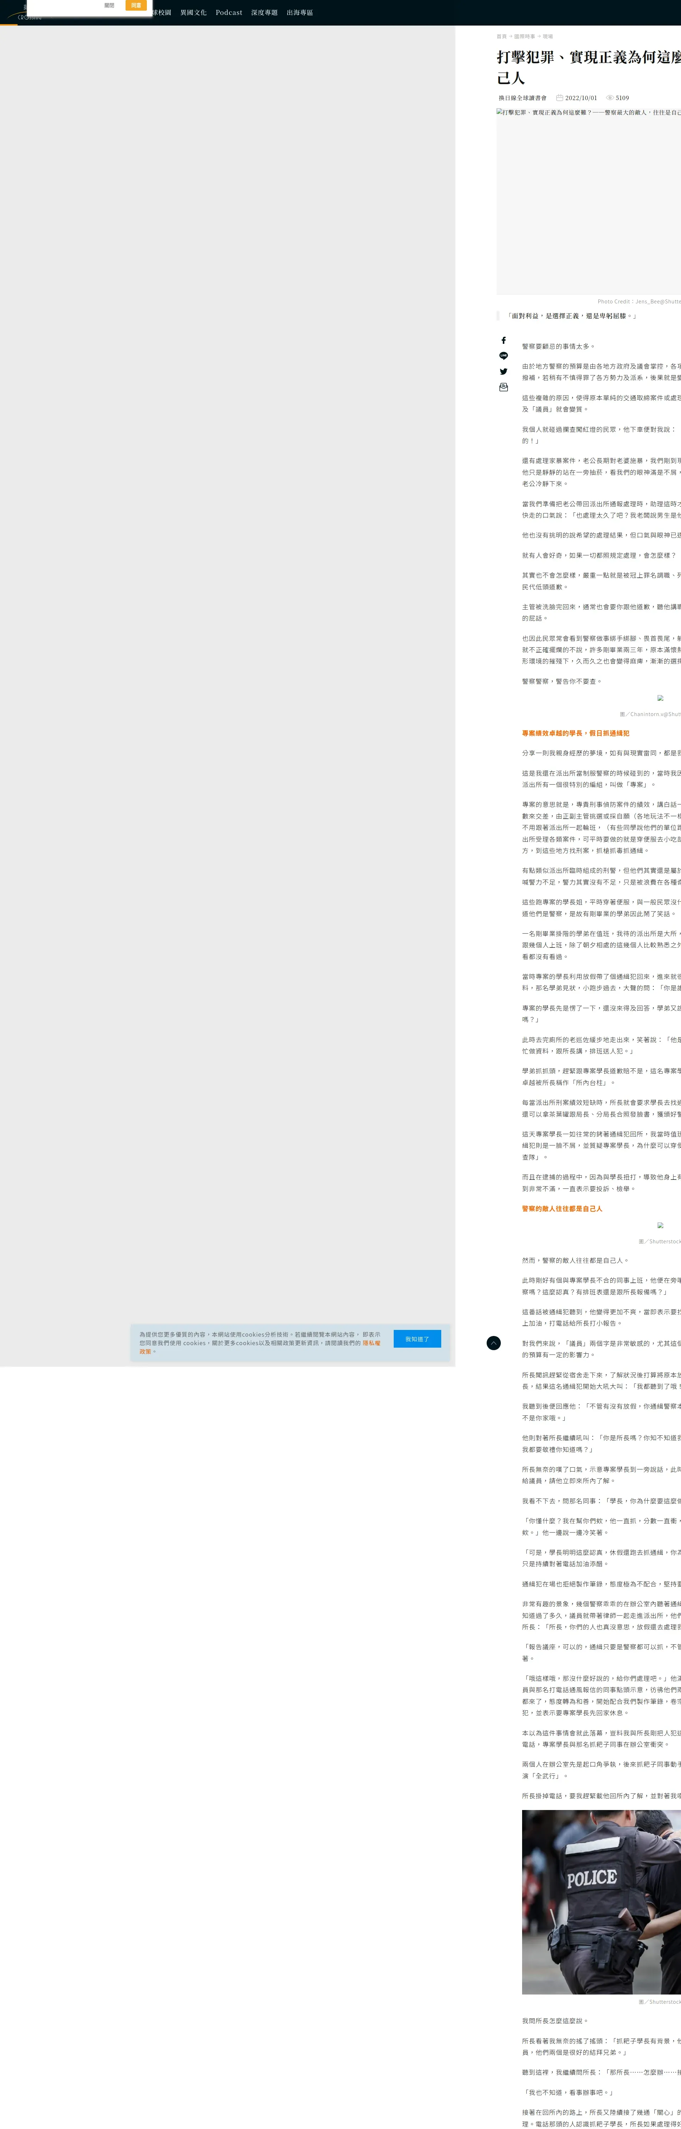
Task: Go to the 首頁 breadcrumb link
Action: tap(501, 36)
